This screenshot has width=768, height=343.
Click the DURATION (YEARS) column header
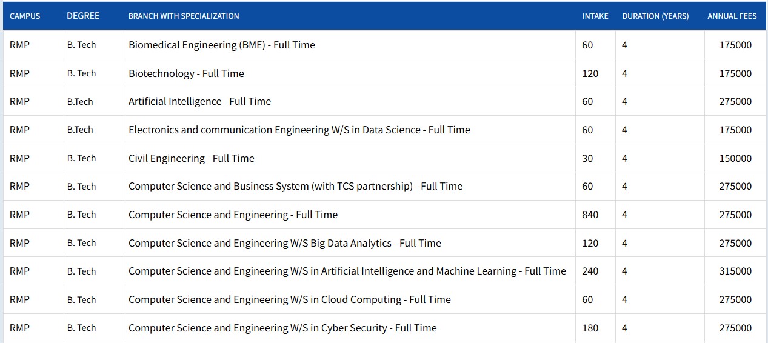(x=655, y=16)
